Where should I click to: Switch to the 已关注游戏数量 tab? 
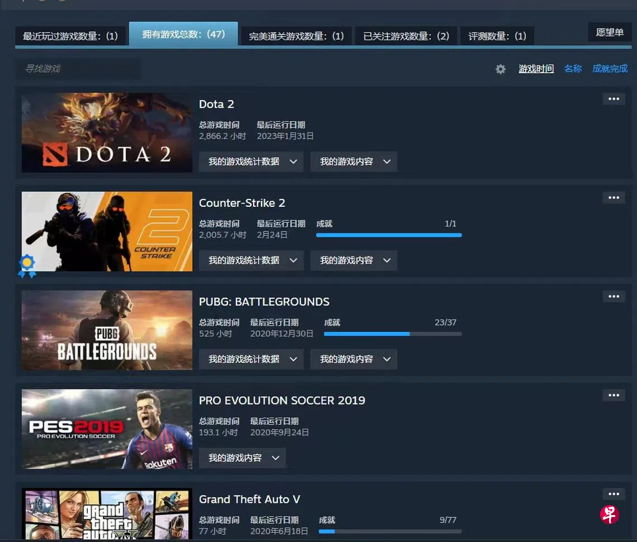(406, 36)
